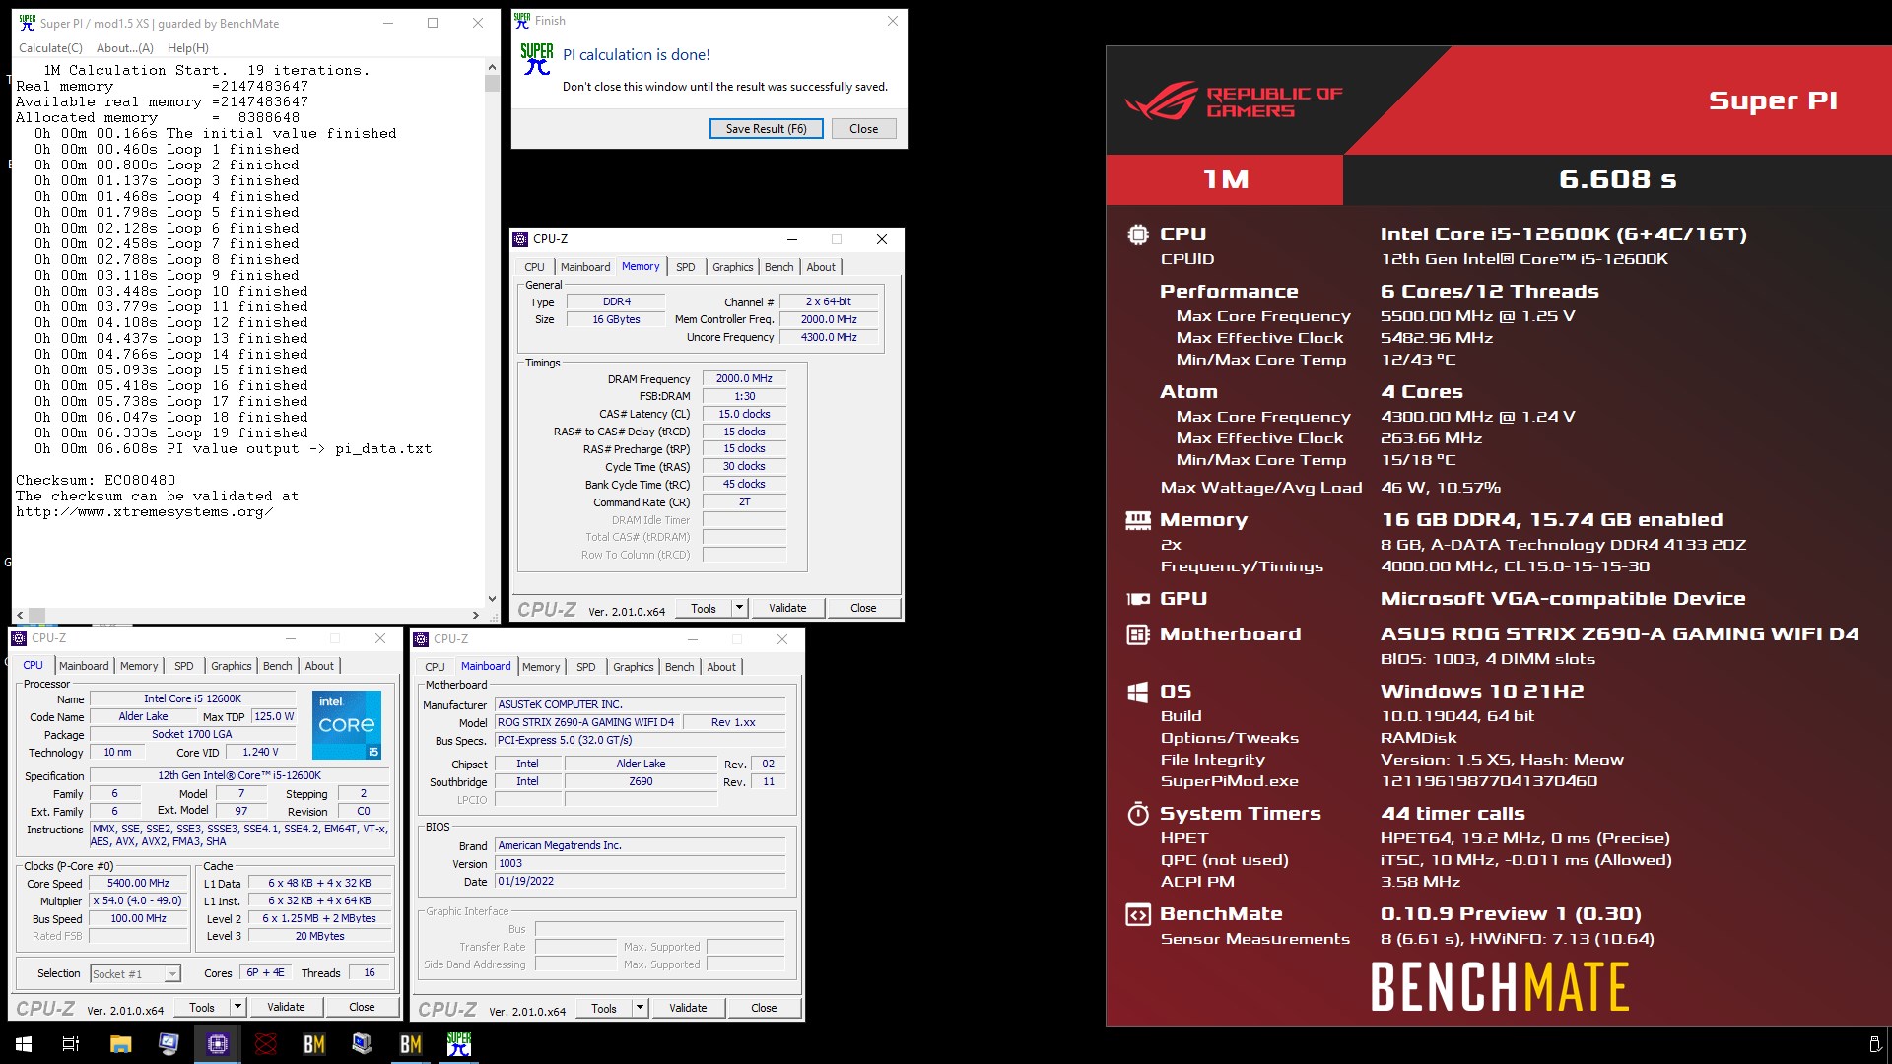1892x1064 pixels.
Task: Click Super PI vertical scrollbar down arrow
Action: tap(492, 599)
